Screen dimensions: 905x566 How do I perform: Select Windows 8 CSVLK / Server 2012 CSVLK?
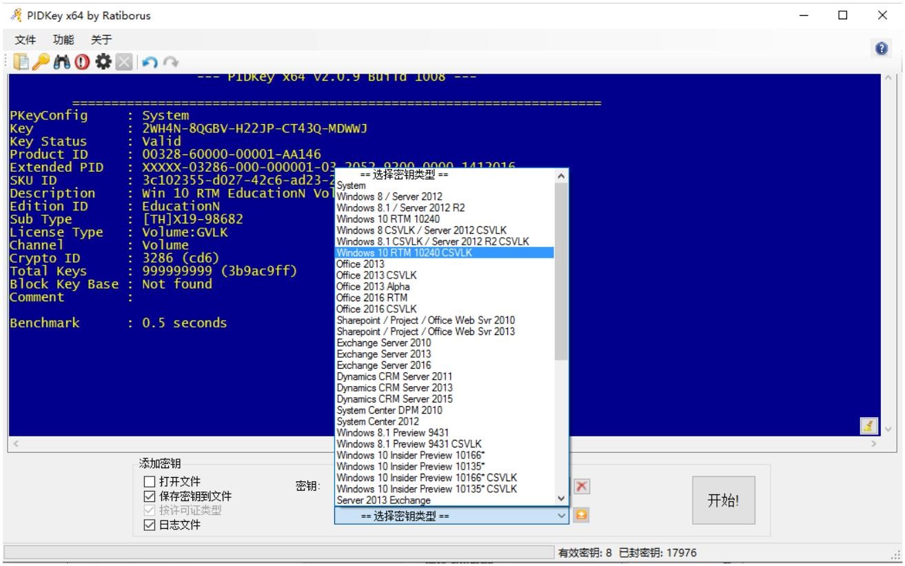[445, 230]
